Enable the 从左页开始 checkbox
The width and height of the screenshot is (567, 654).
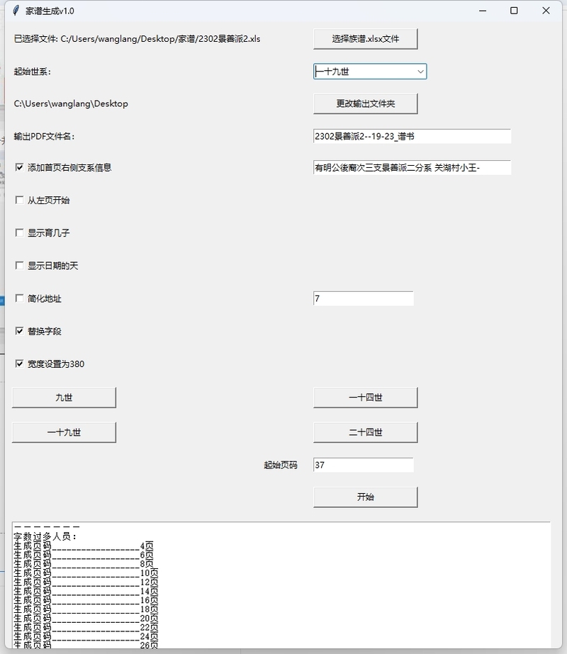tap(19, 201)
